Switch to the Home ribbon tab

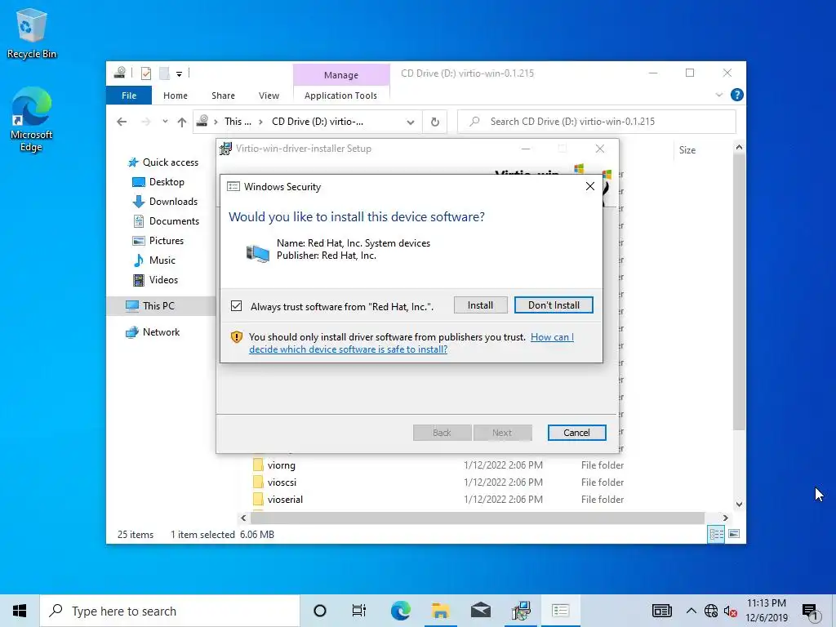point(176,96)
